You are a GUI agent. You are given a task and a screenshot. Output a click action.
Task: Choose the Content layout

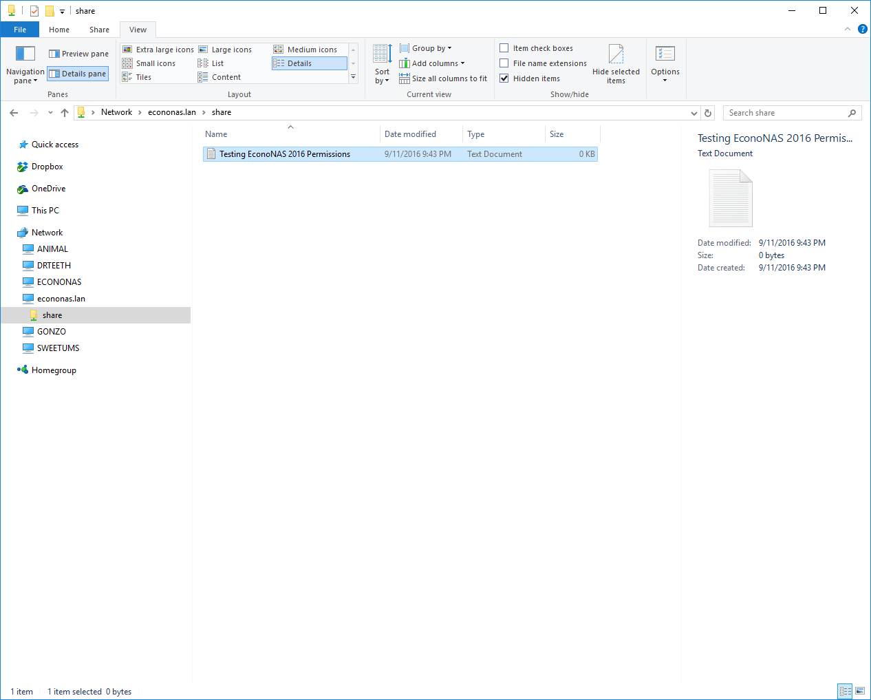(x=219, y=77)
